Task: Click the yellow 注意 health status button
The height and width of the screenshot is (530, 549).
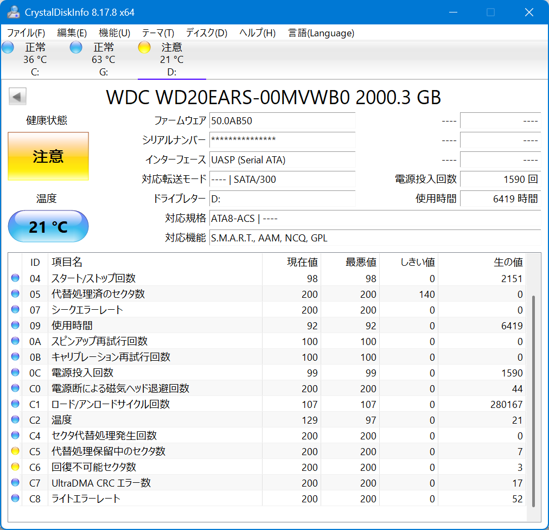Action: coord(48,157)
